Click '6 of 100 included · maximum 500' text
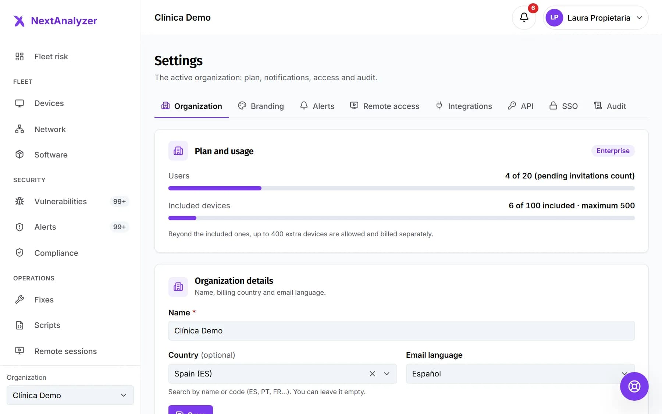This screenshot has height=414, width=662. tap(572, 206)
